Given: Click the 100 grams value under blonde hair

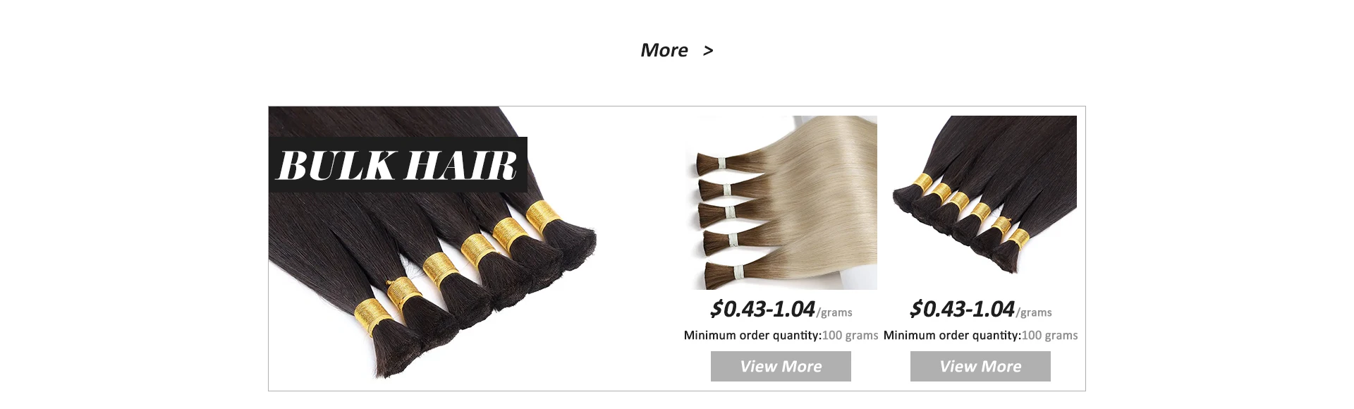Looking at the screenshot, I should point(850,336).
